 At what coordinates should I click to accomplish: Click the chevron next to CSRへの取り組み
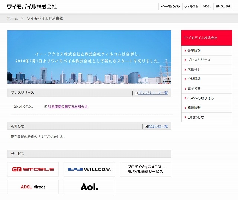(185, 99)
